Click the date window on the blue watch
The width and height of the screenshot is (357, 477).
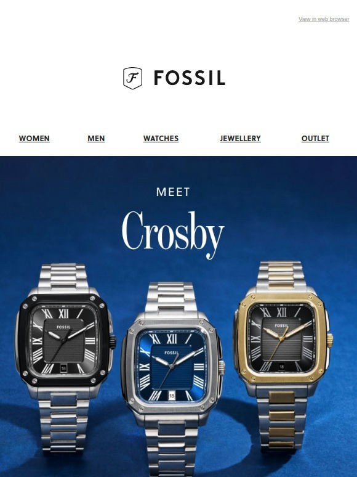(x=172, y=396)
